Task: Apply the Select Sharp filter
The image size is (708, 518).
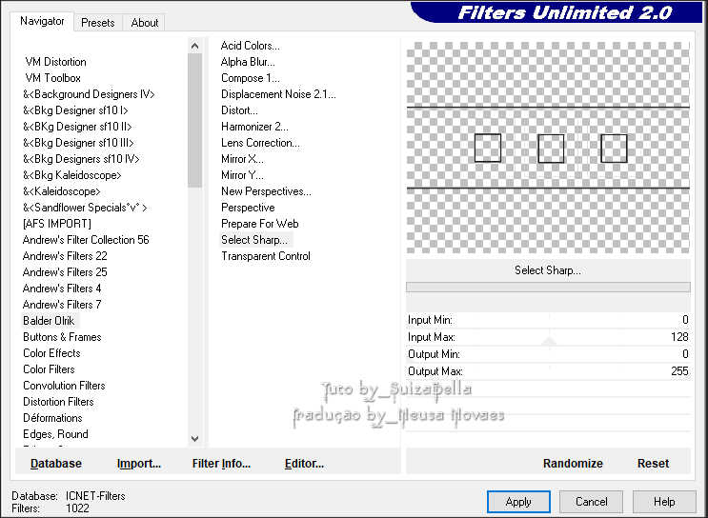Action: point(518,502)
